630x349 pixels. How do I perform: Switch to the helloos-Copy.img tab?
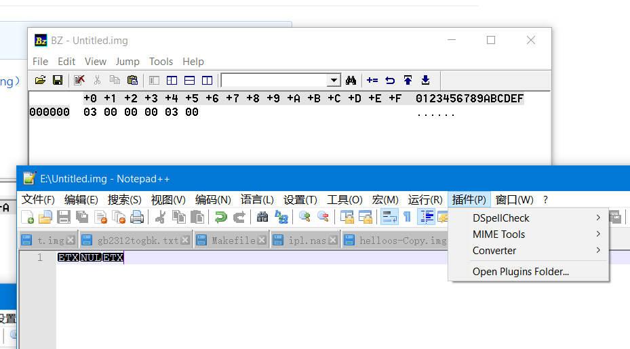(396, 240)
